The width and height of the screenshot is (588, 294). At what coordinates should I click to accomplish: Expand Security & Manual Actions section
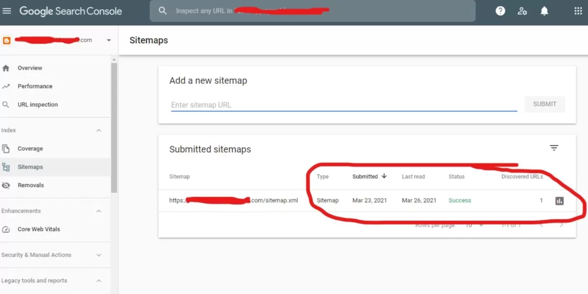(98, 255)
